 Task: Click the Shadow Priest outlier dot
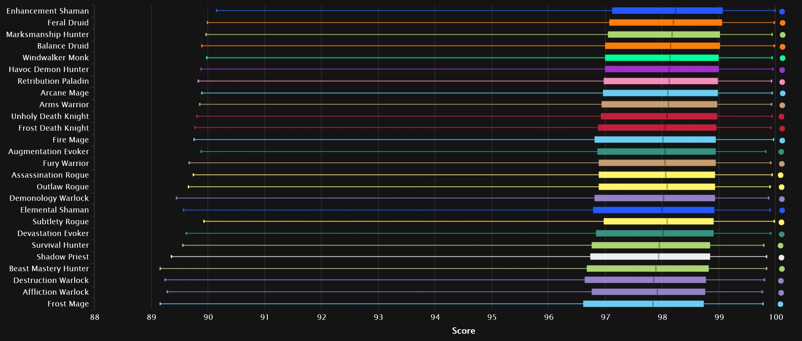click(781, 258)
